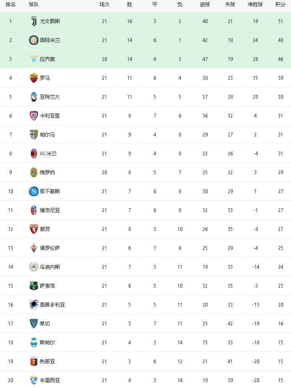This screenshot has width=291, height=388.
Task: Click the Juventus club crest icon
Action: click(x=34, y=21)
